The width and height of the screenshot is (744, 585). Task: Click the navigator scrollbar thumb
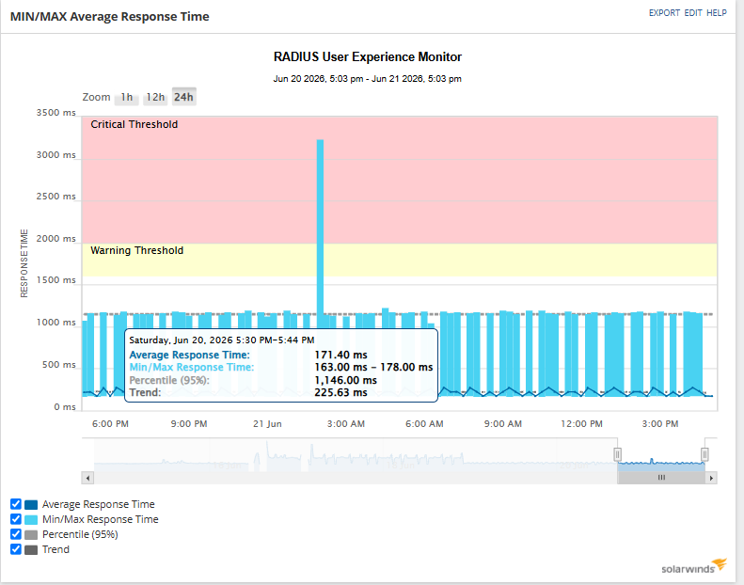coord(661,478)
